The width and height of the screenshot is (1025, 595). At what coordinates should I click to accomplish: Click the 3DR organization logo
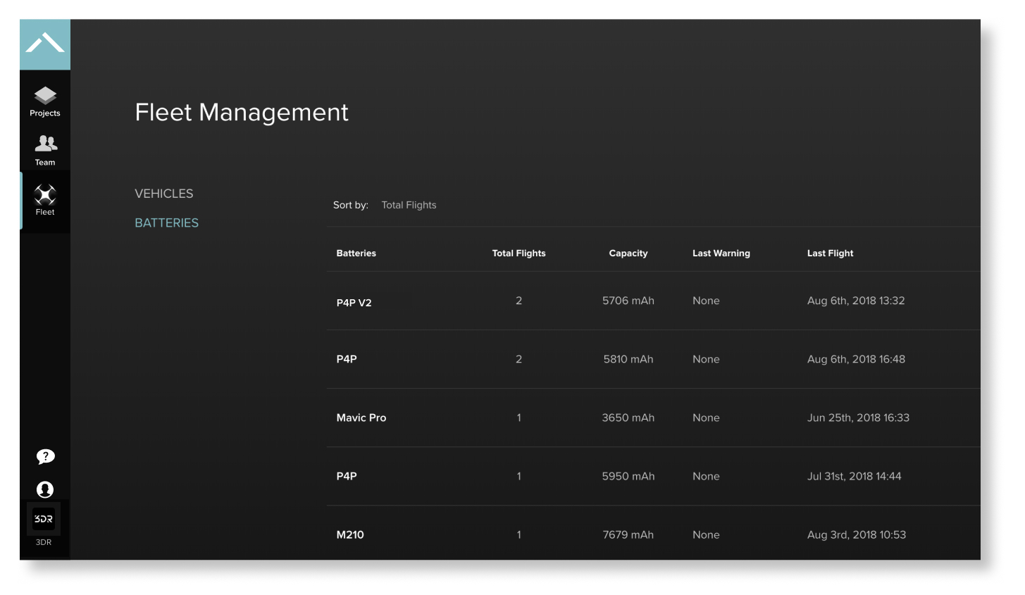coord(44,520)
